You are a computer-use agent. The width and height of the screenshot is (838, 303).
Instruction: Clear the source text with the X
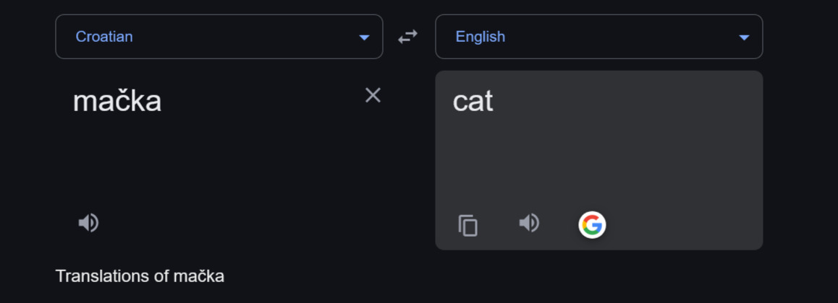pos(373,95)
